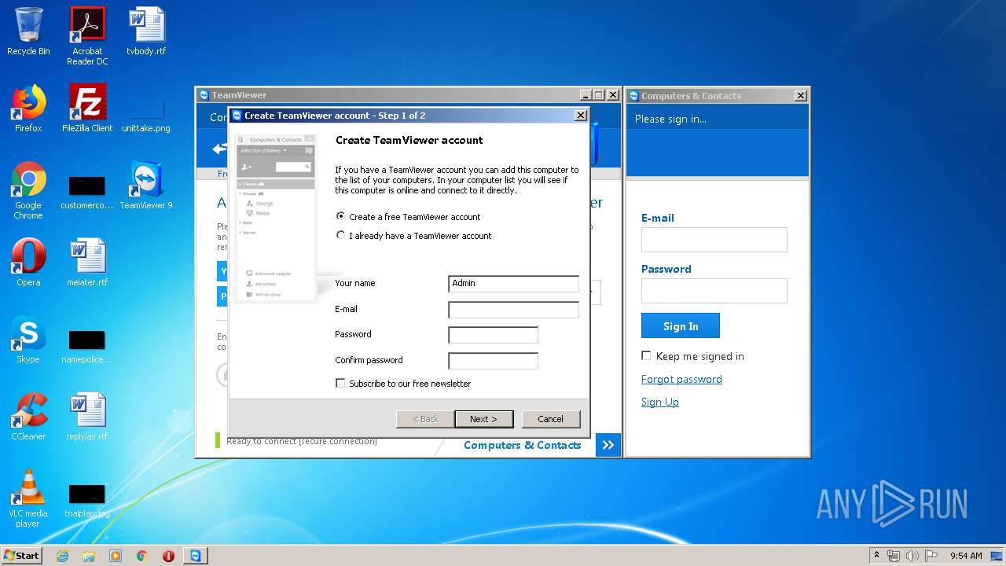Open Firefox desktop shortcut
This screenshot has width=1006, height=566.
[x=28, y=108]
